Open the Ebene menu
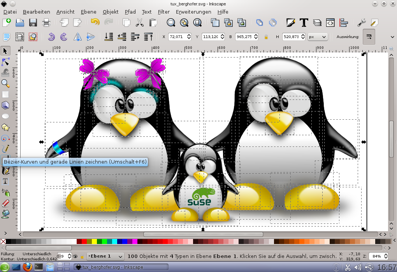Viewport: 397px width, 272px height. (x=89, y=12)
